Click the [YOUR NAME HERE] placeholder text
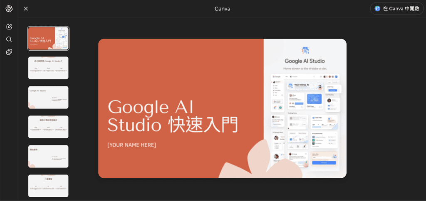 pyautogui.click(x=131, y=145)
